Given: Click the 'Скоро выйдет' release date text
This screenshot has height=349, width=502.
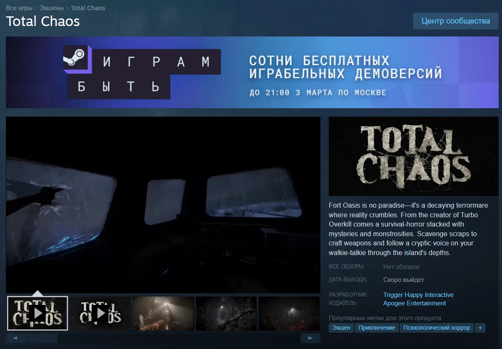Looking at the screenshot, I should 403,279.
